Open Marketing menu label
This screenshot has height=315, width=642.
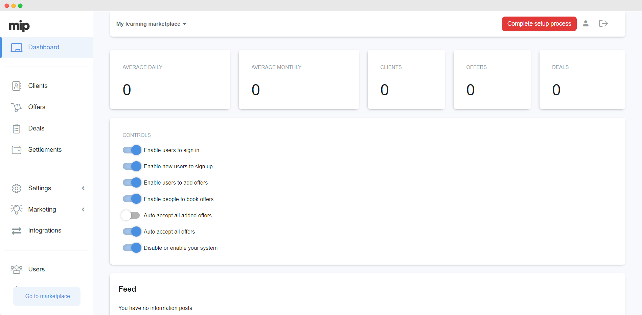click(42, 210)
